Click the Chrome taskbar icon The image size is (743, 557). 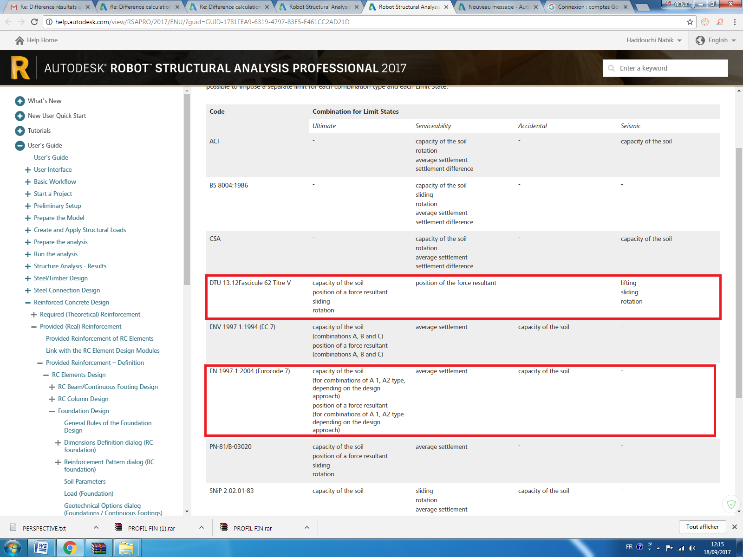(x=70, y=548)
